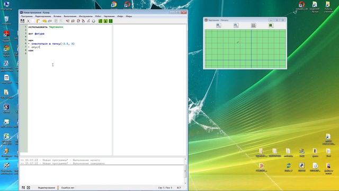Place cursor in the 'опуст' code line
This screenshot has width=339, height=191.
35,47
